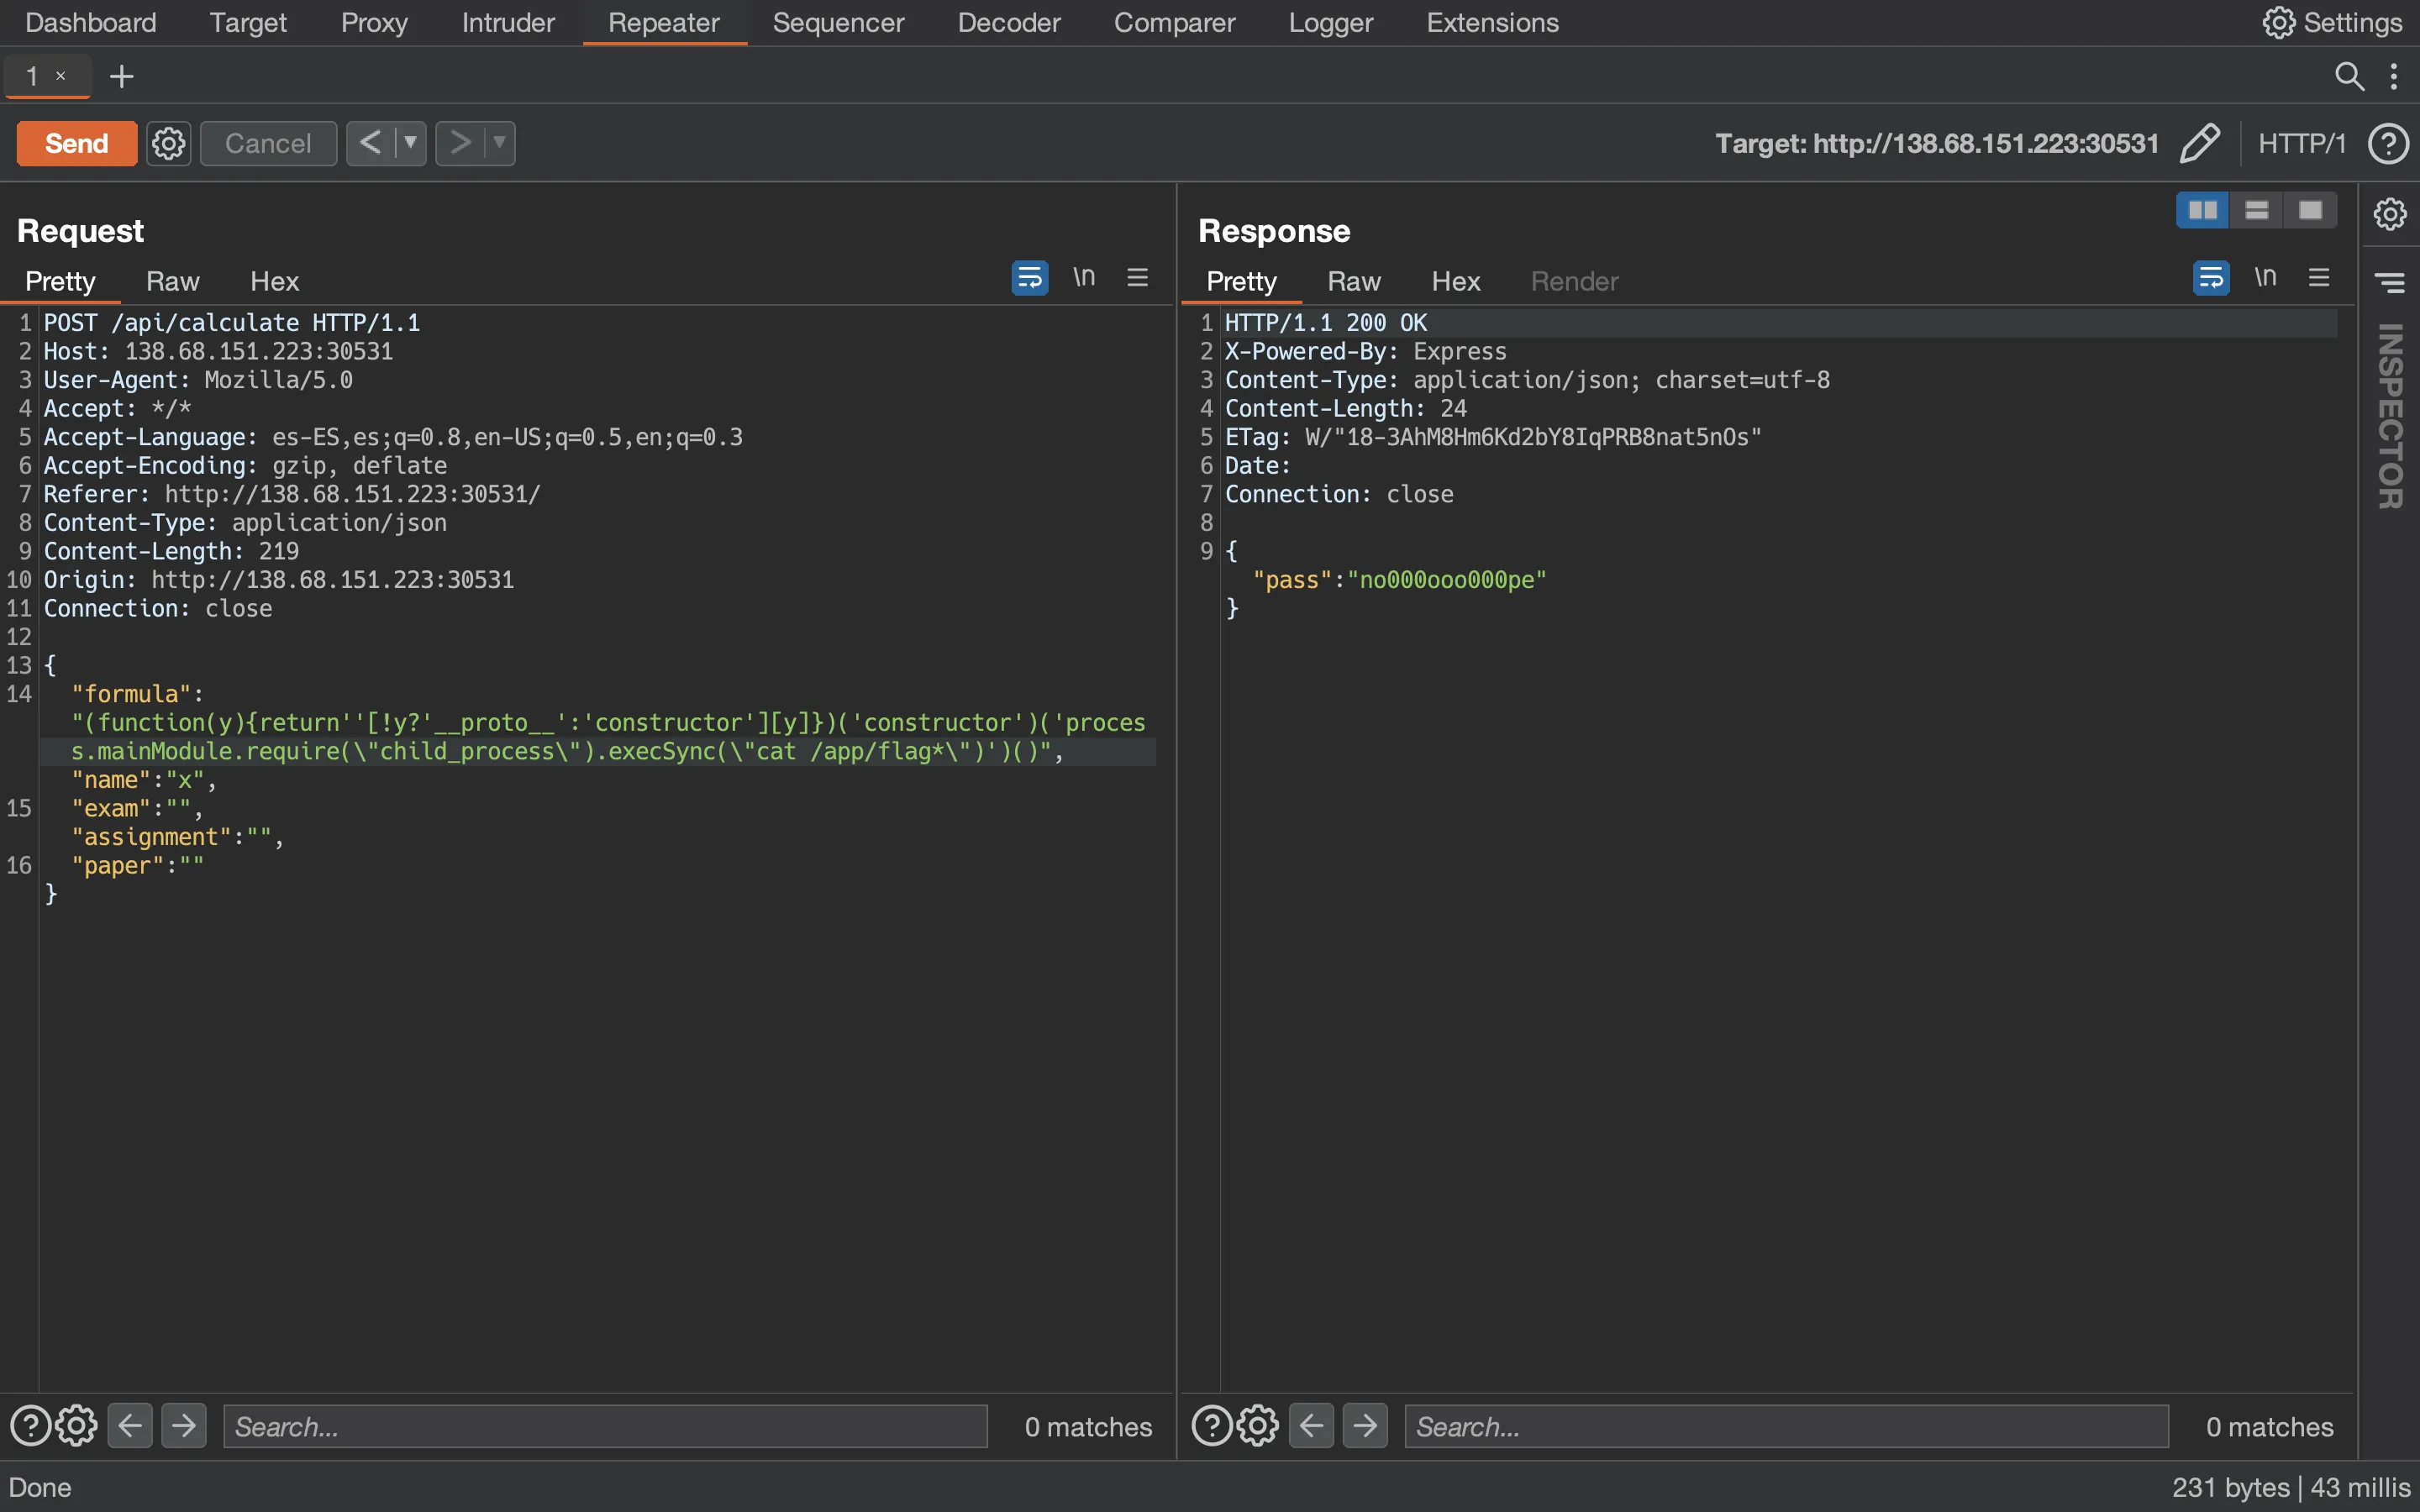Open the Logger tab
This screenshot has height=1512, width=2420.
pyautogui.click(x=1331, y=22)
